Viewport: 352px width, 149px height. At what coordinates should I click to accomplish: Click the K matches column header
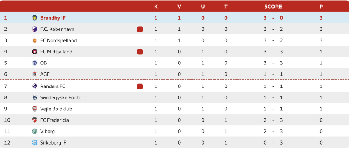[x=156, y=7]
